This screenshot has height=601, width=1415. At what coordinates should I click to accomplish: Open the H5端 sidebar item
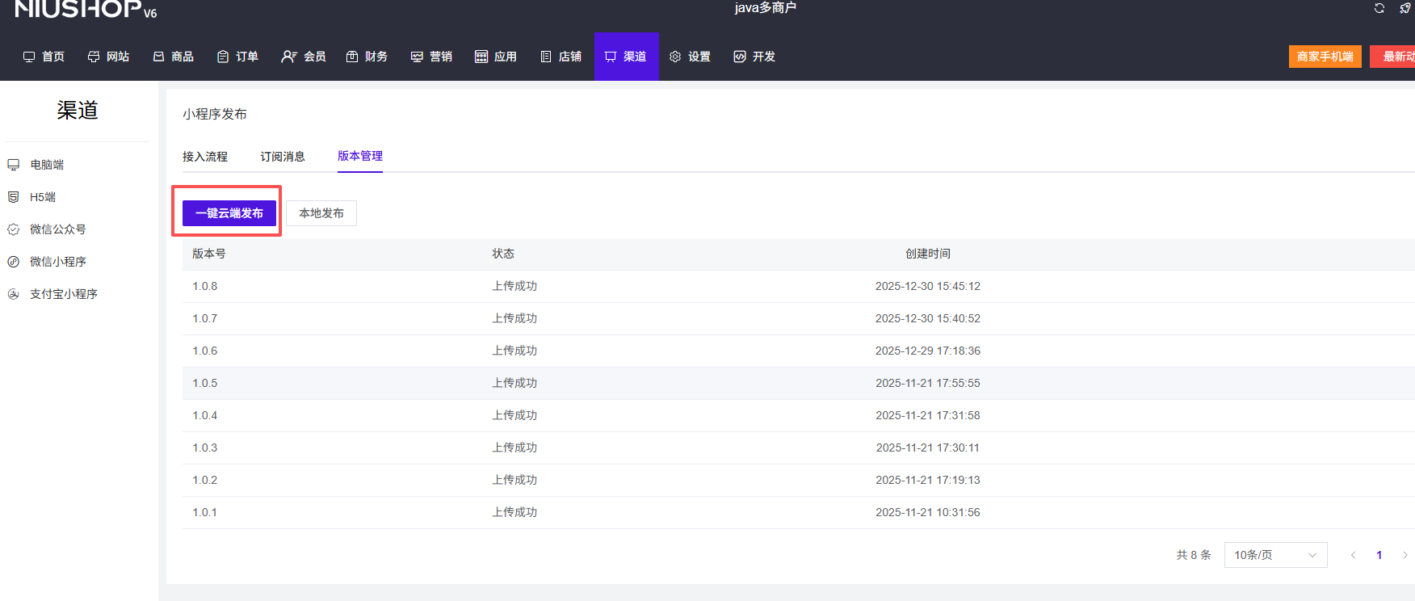(42, 197)
